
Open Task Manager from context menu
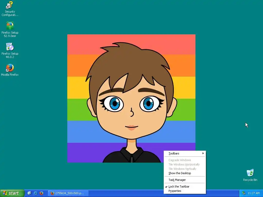(185, 180)
